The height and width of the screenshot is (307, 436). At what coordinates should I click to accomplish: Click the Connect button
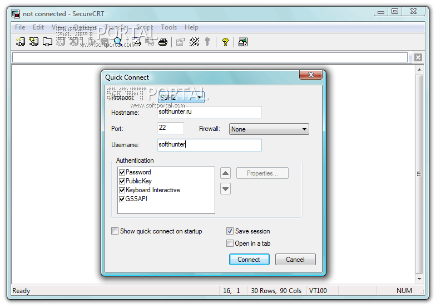(249, 260)
